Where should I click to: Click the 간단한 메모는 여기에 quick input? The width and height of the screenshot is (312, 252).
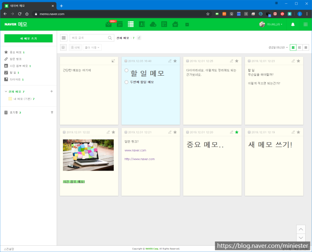[77, 70]
